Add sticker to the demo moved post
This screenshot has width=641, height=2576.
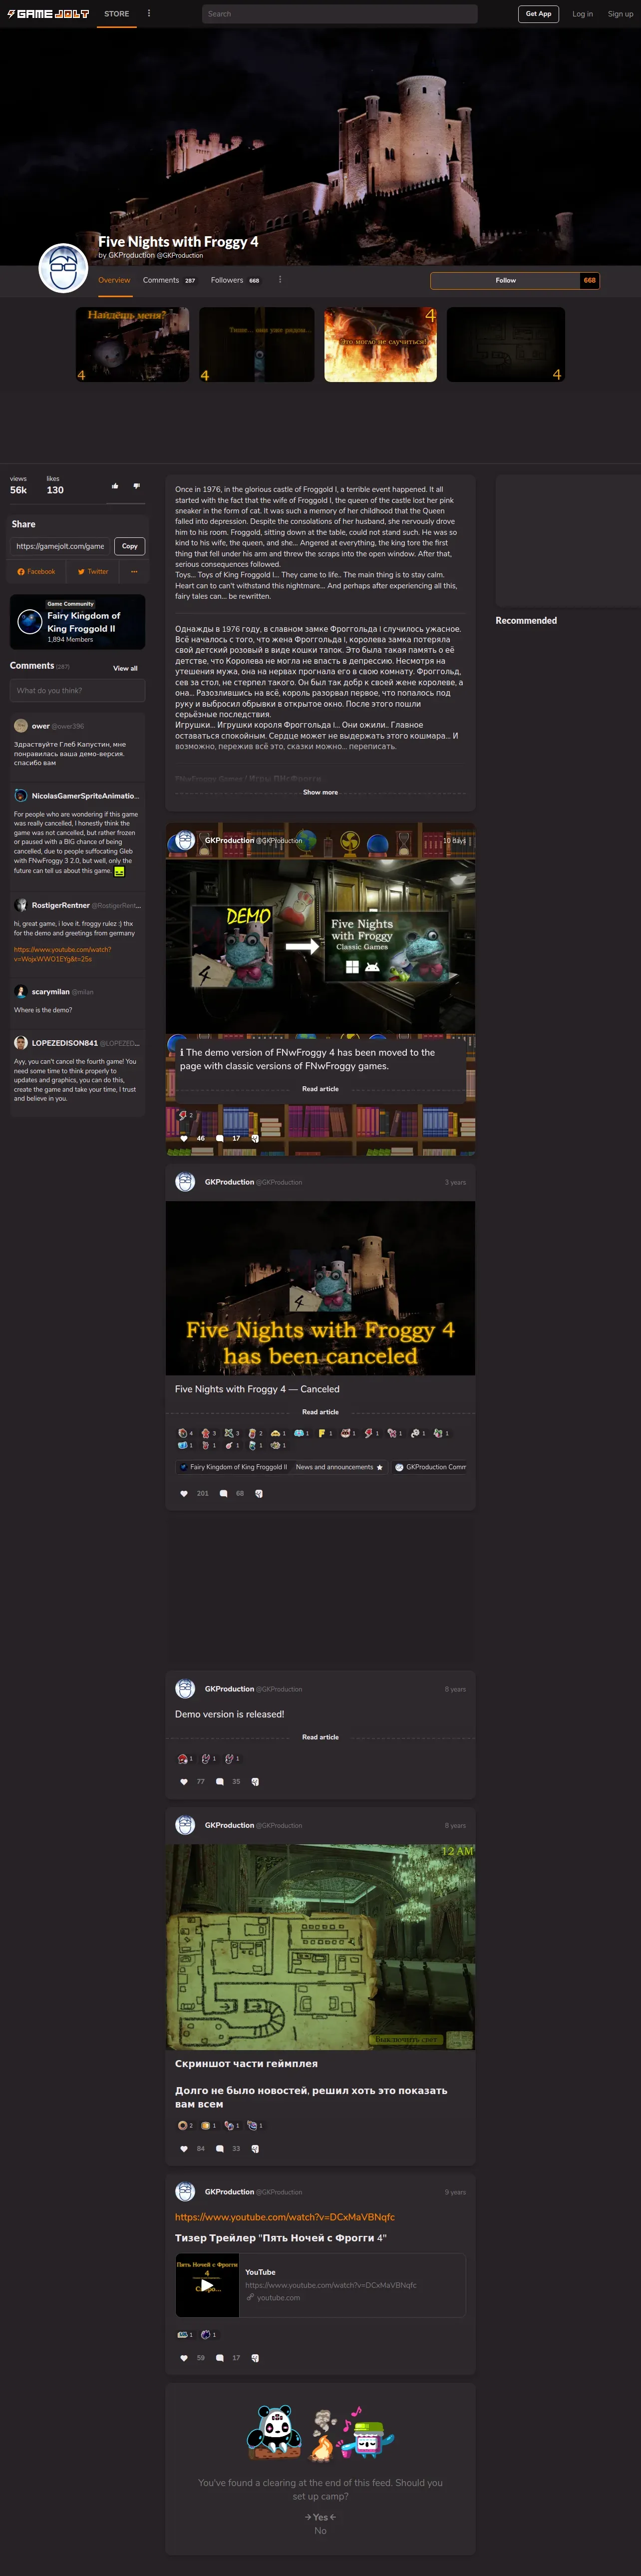(255, 1138)
